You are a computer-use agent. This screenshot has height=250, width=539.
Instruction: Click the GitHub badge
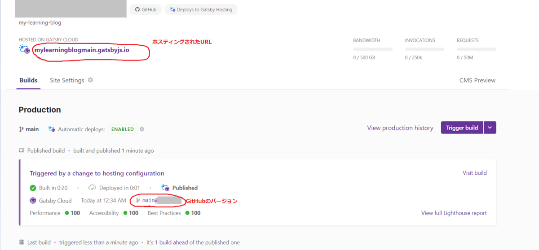pos(145,9)
